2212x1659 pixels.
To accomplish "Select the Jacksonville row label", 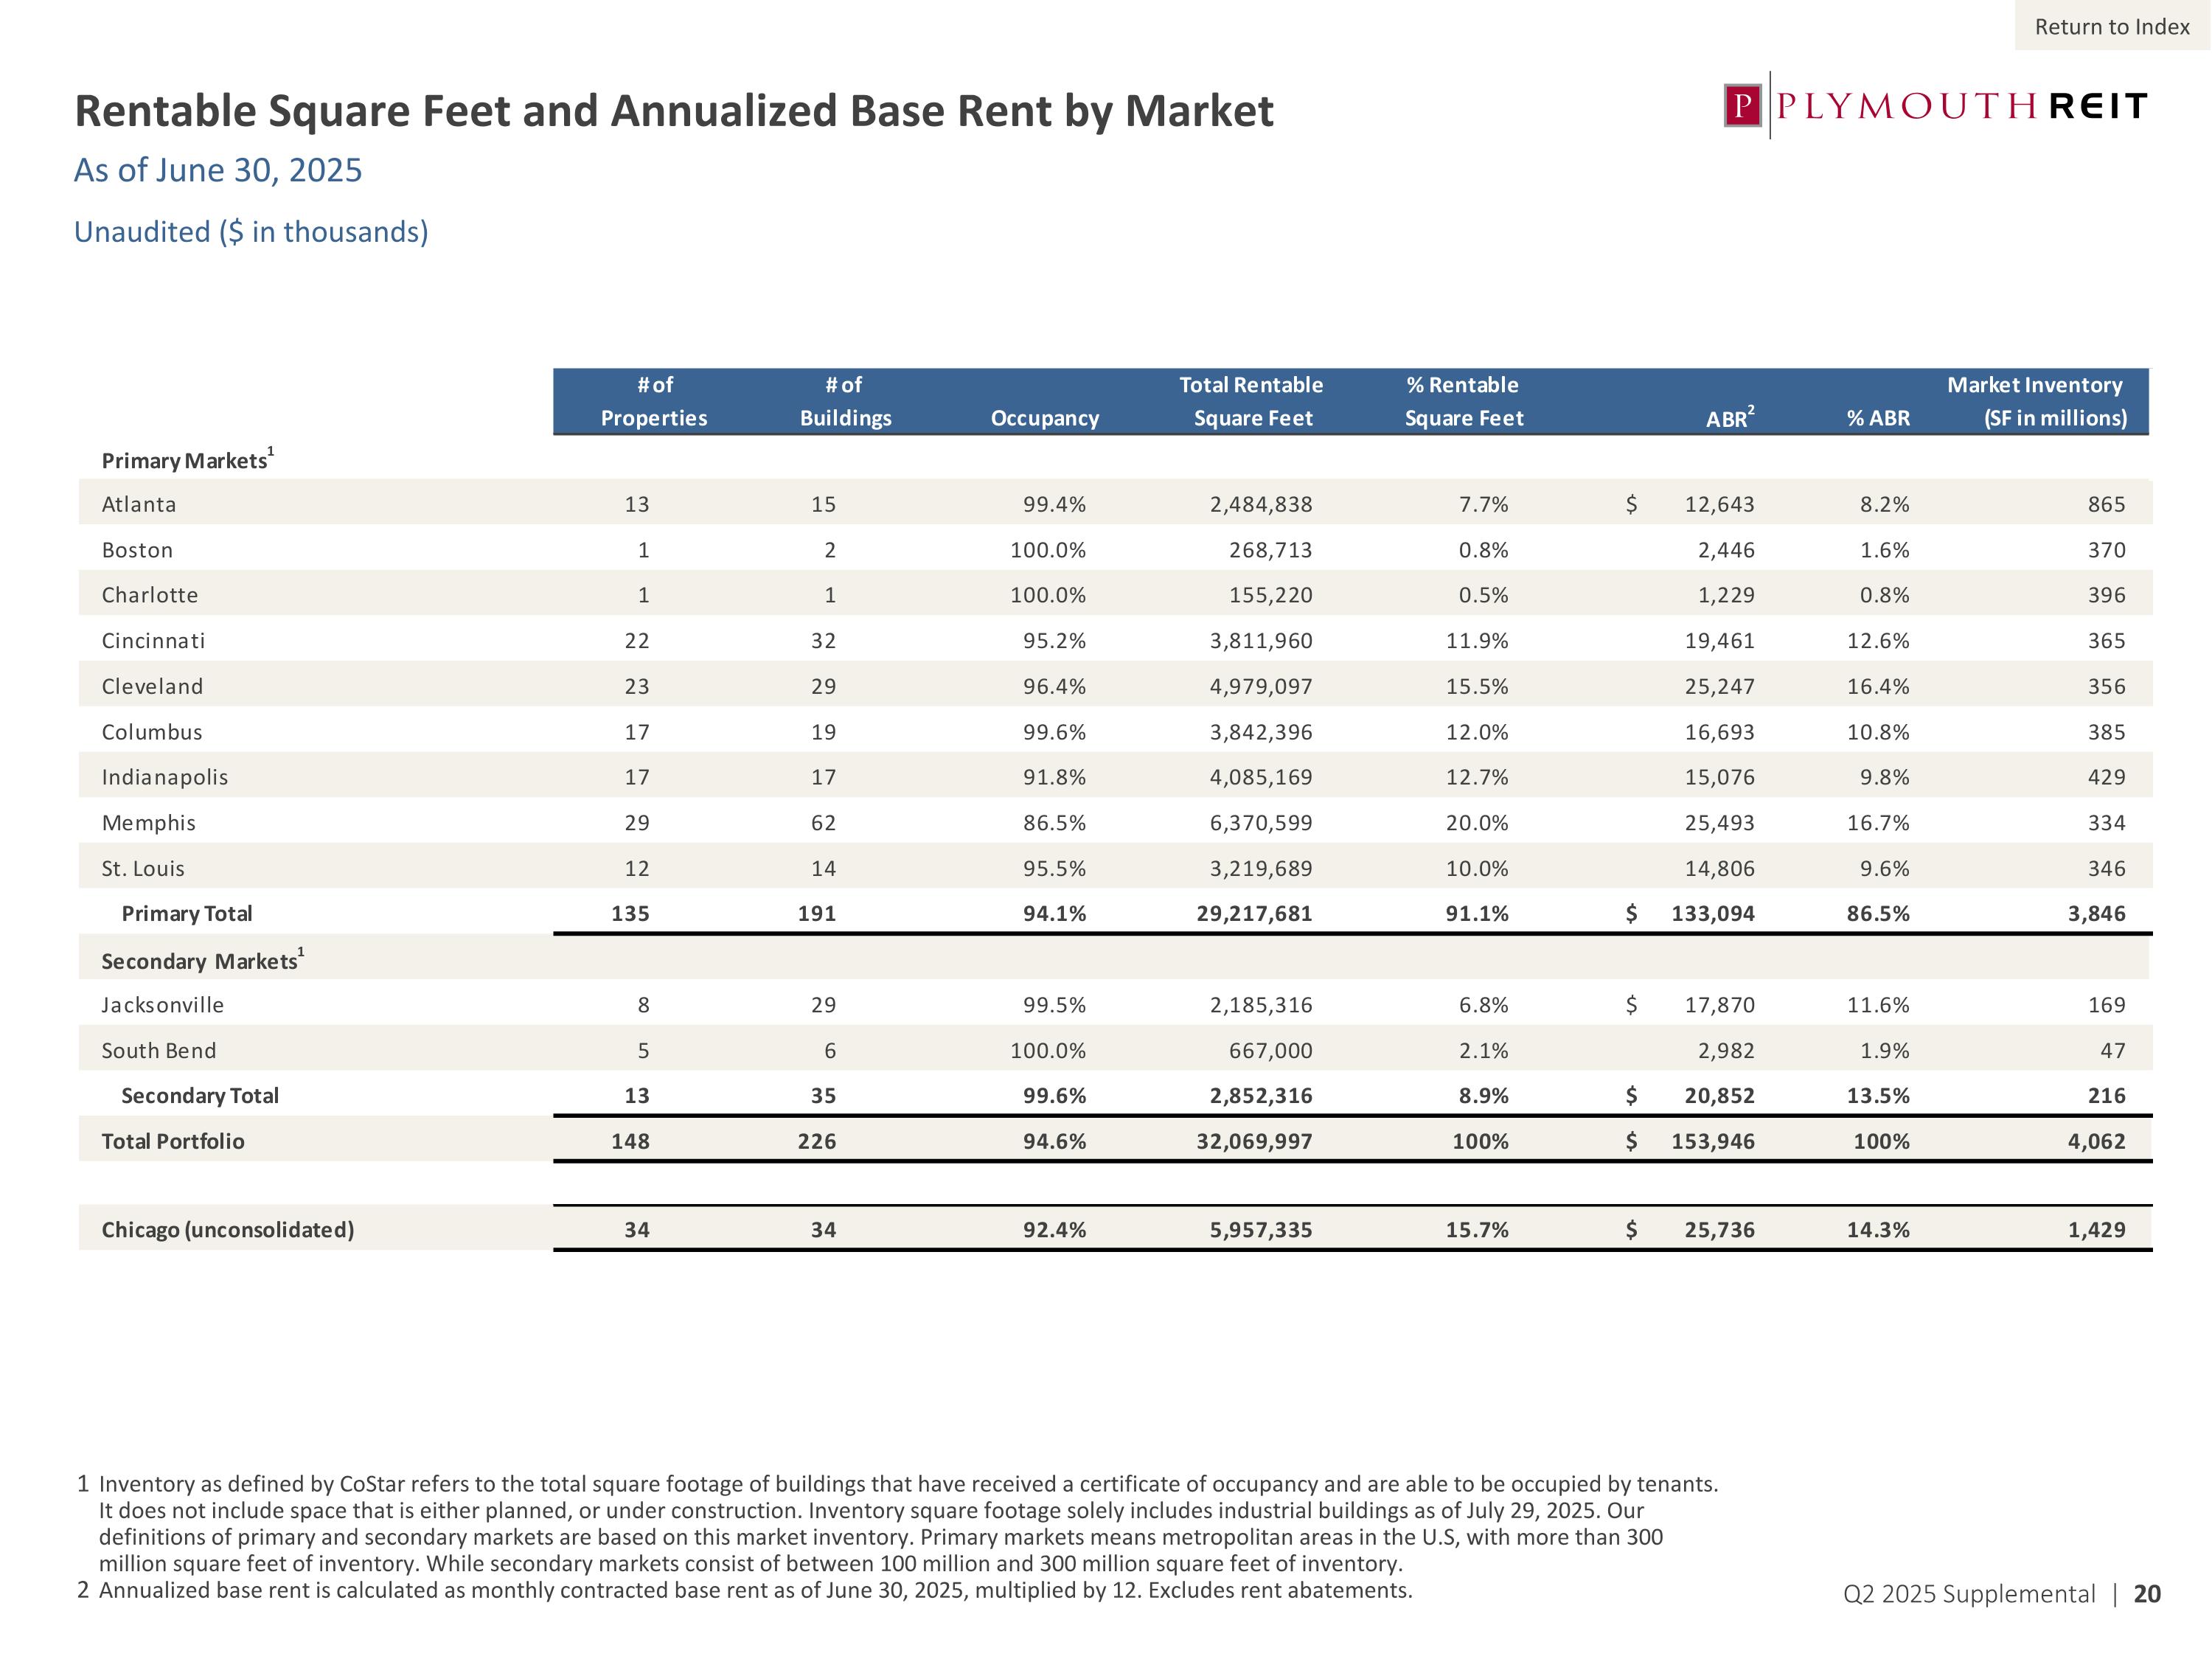I will 162,1005.
